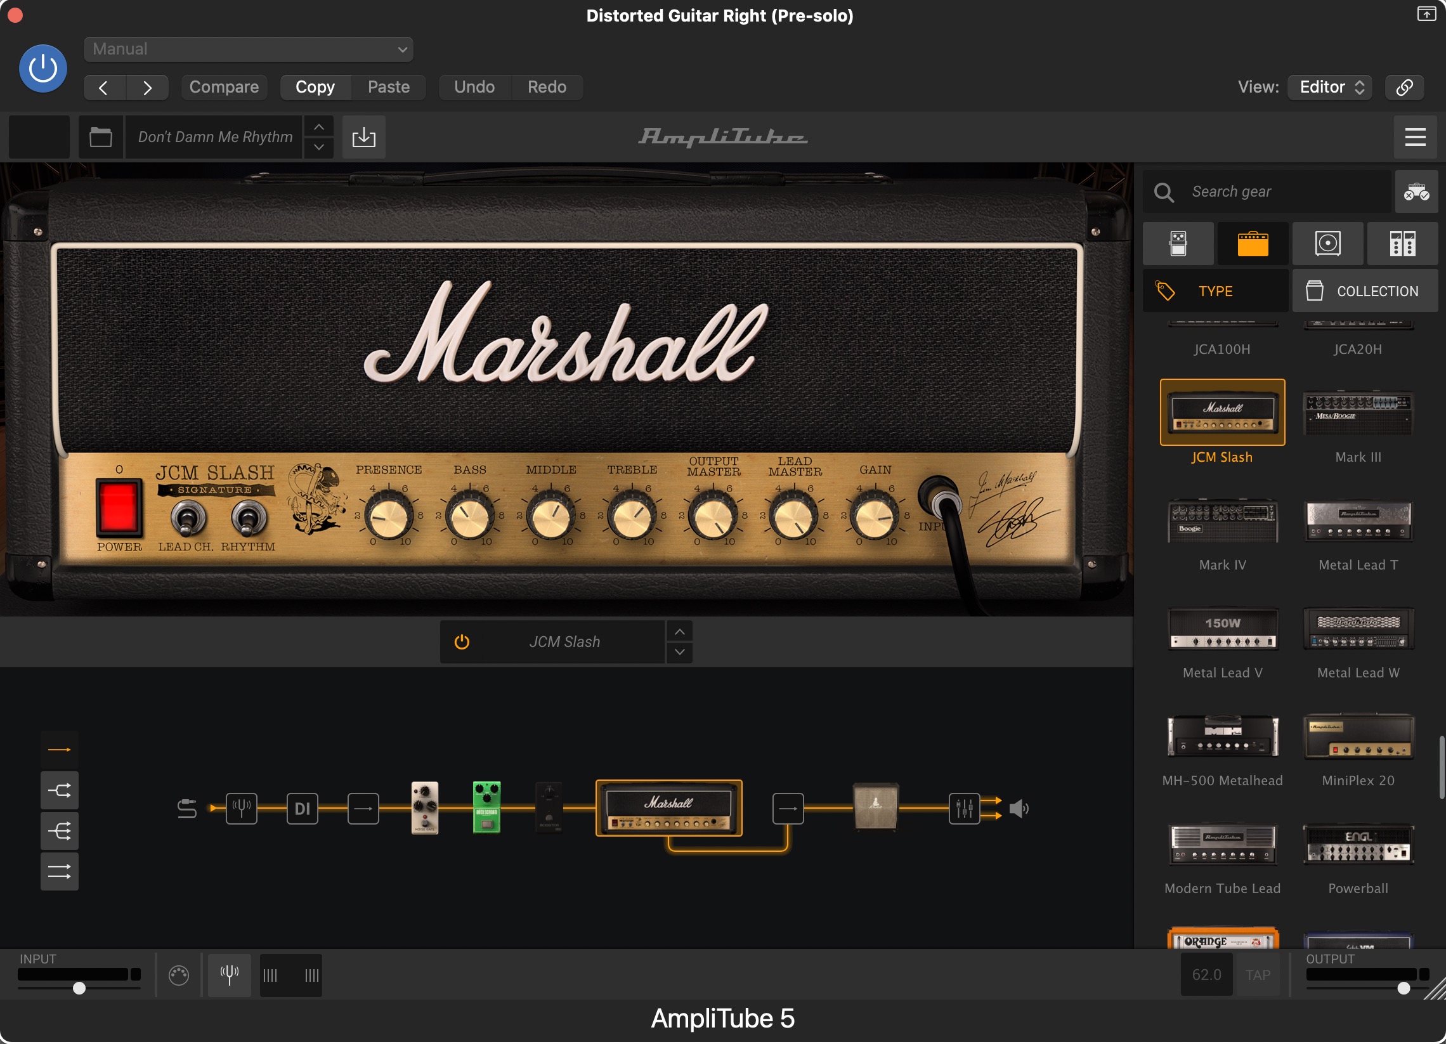Screen dimensions: 1446x1044
Task: Select the MiniPlex 20 amp
Action: (1358, 736)
